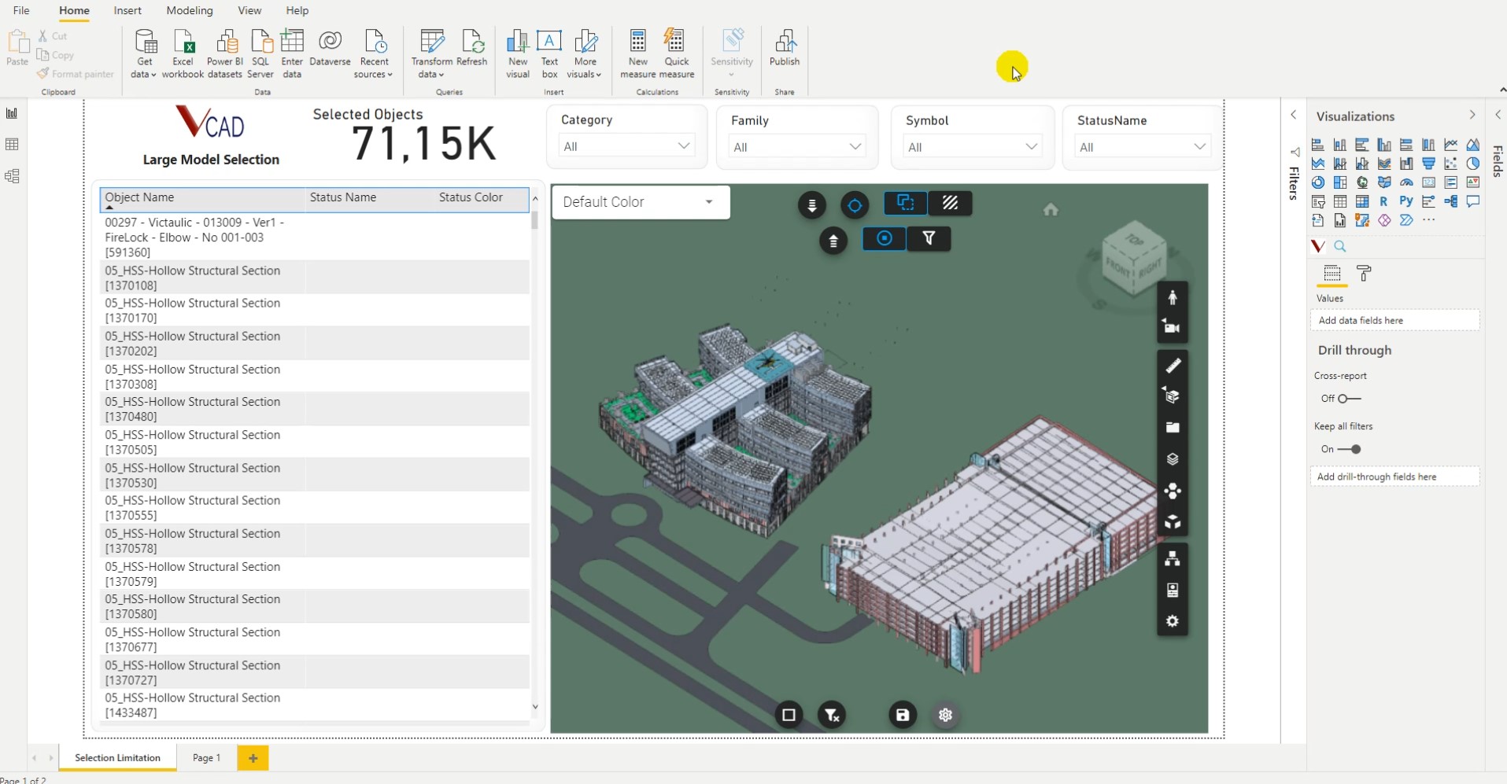Click New measure button
The image size is (1507, 784).
637,53
